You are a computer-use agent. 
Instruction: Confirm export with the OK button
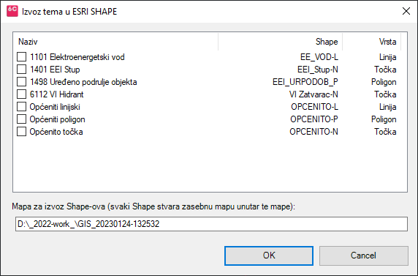269,256
